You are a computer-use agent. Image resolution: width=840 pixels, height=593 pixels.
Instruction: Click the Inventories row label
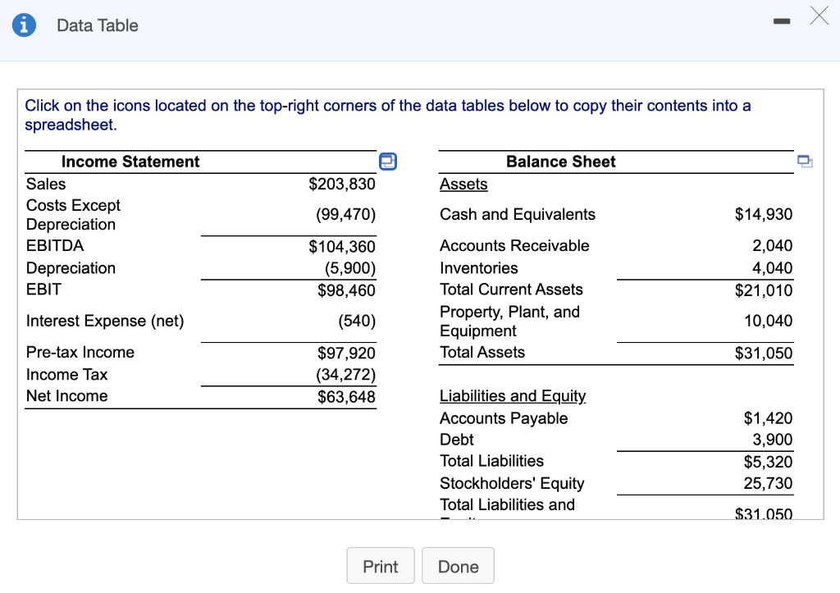click(479, 268)
